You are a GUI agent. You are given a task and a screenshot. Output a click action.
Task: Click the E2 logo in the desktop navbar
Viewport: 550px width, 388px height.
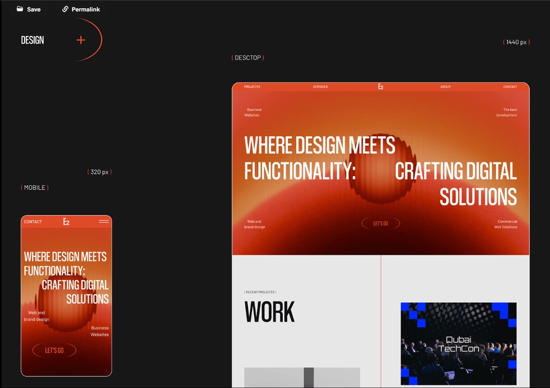pyautogui.click(x=380, y=86)
